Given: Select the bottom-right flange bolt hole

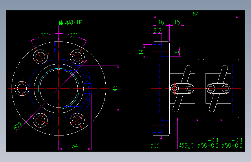Looking at the screenshot, I should (x=77, y=120).
